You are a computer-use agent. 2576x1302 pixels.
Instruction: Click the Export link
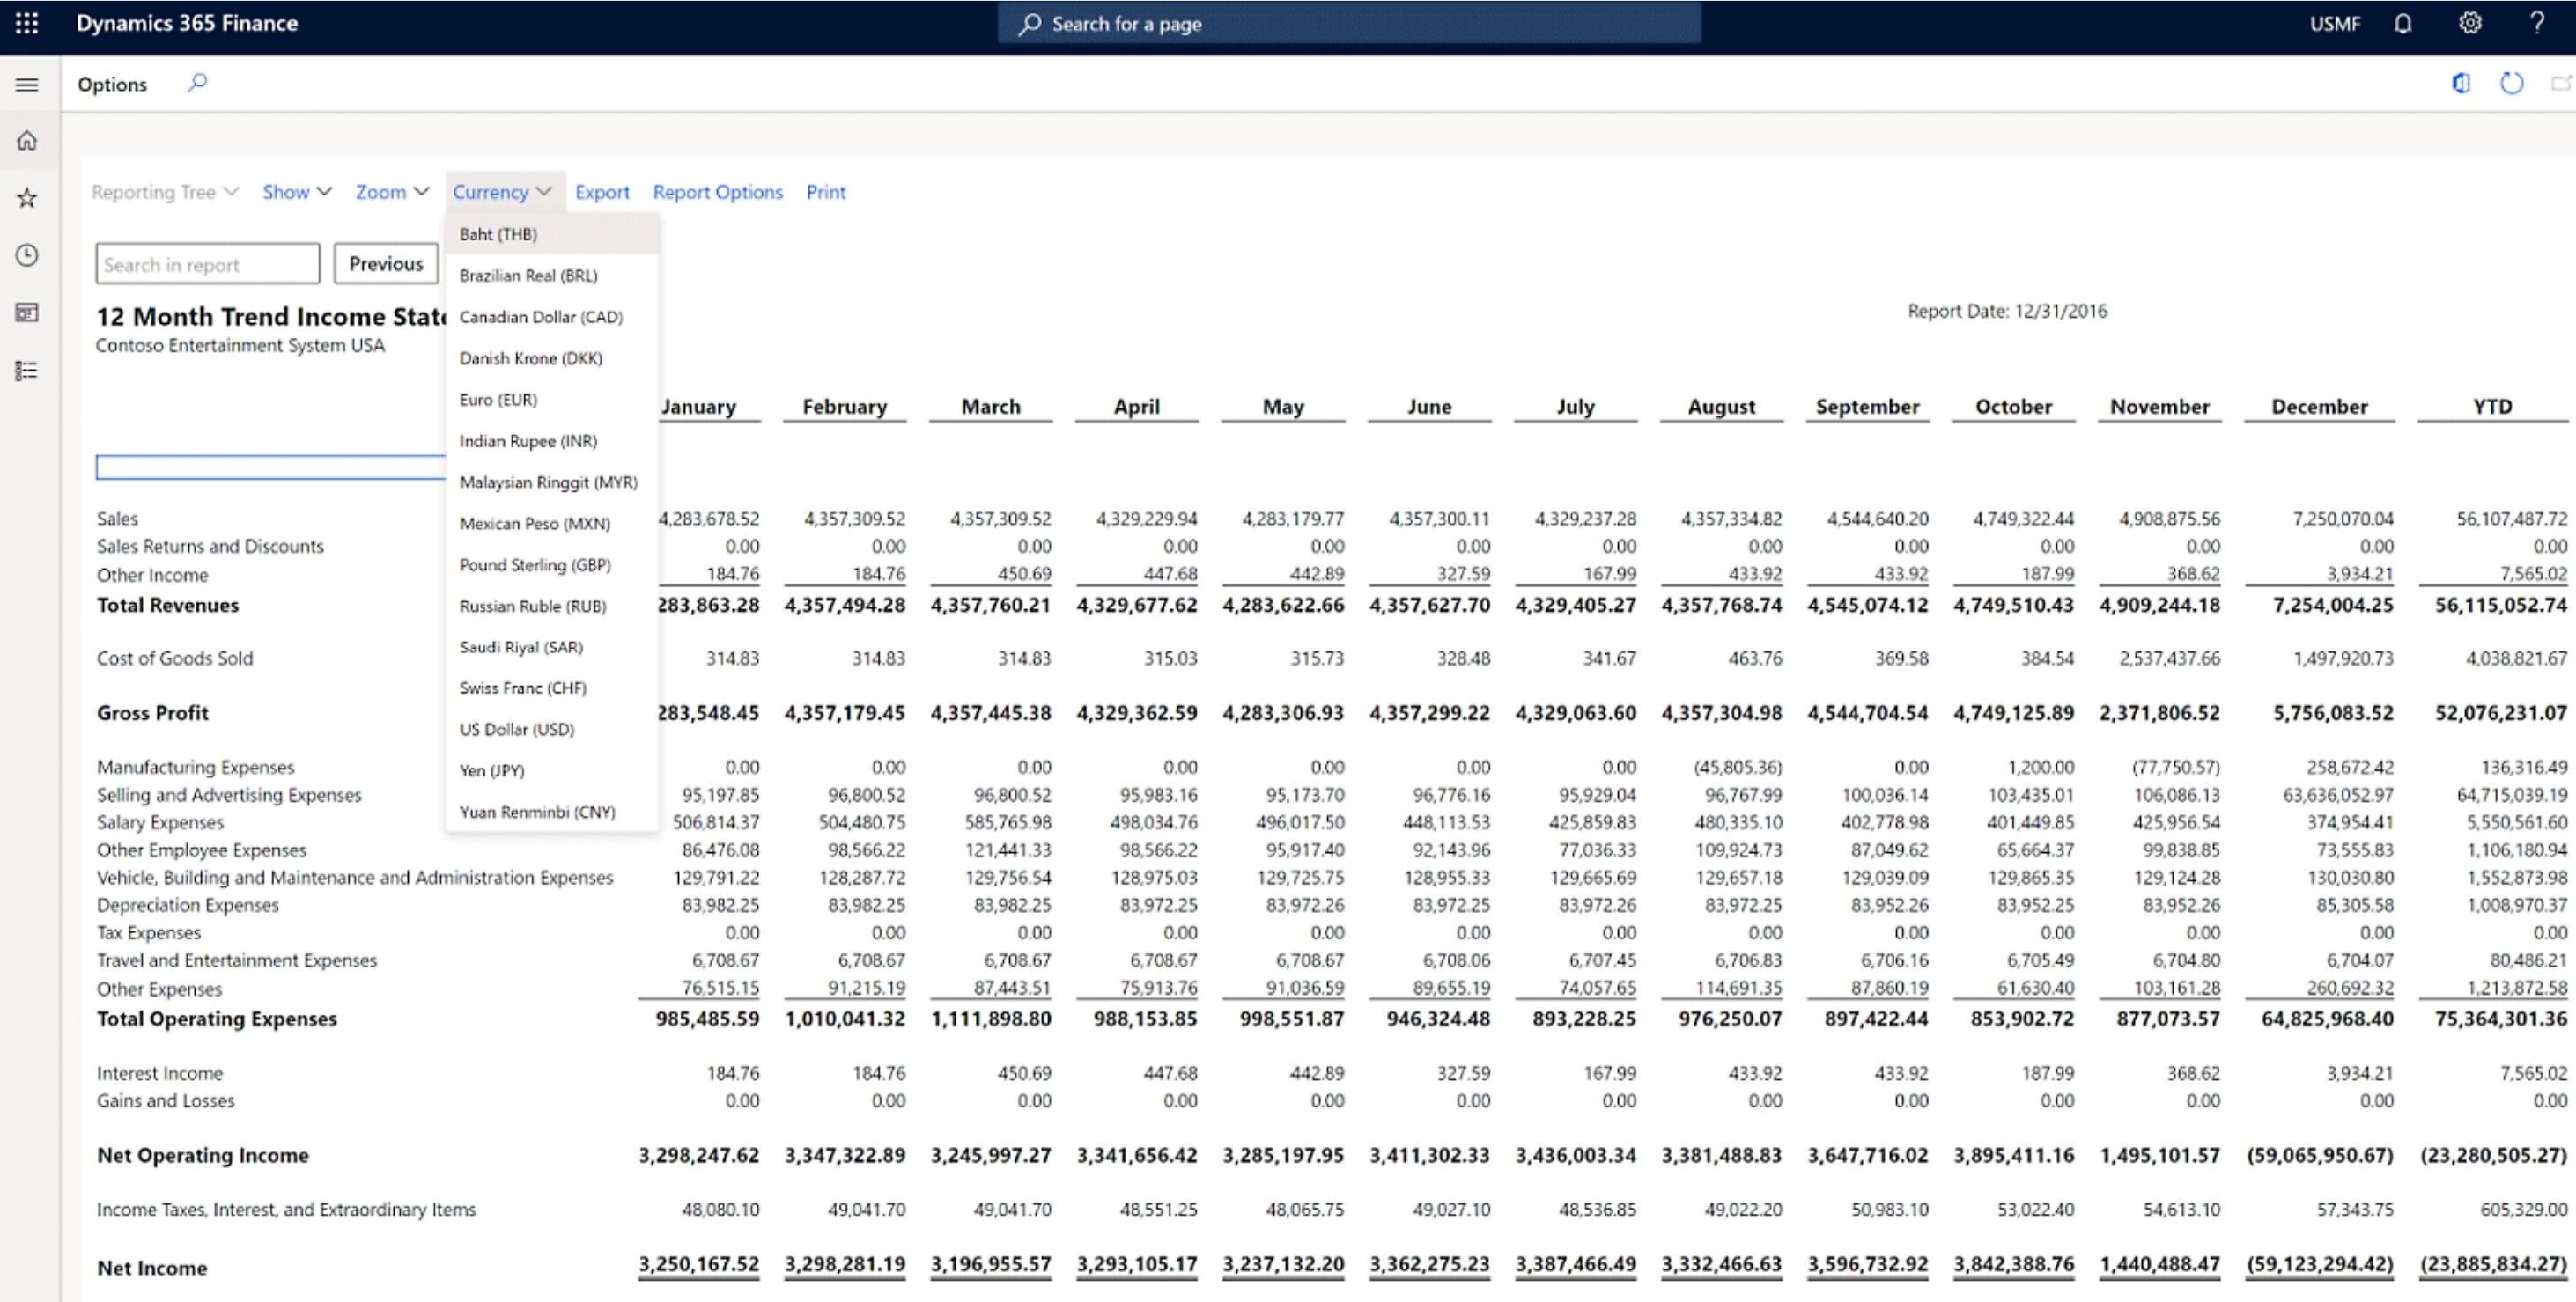(x=602, y=192)
